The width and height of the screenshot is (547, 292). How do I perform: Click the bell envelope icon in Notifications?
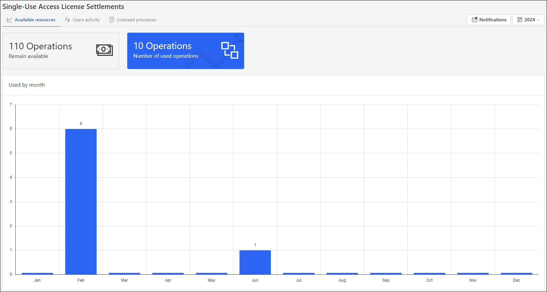[x=475, y=20]
